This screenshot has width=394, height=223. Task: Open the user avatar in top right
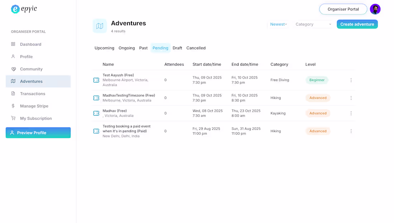[375, 9]
